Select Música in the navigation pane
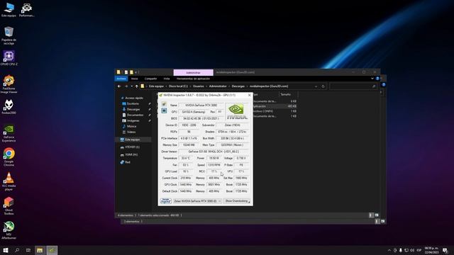This screenshot has width=454, height=255. coord(131,126)
